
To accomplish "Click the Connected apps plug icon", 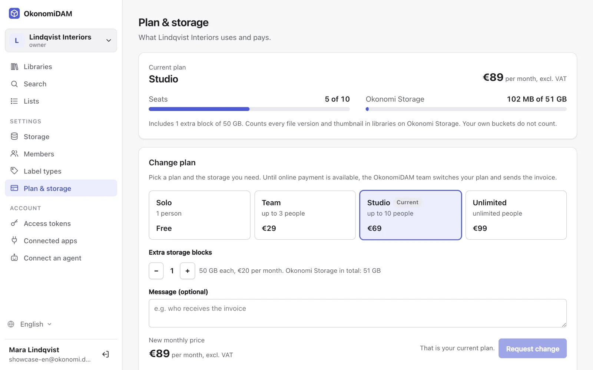I will (x=14, y=240).
